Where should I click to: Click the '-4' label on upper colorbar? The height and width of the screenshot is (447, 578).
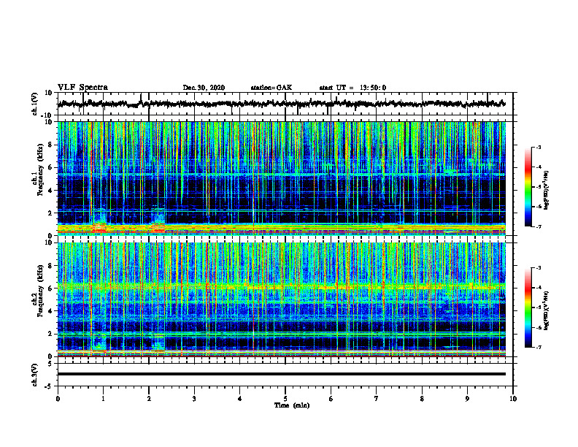click(538, 167)
